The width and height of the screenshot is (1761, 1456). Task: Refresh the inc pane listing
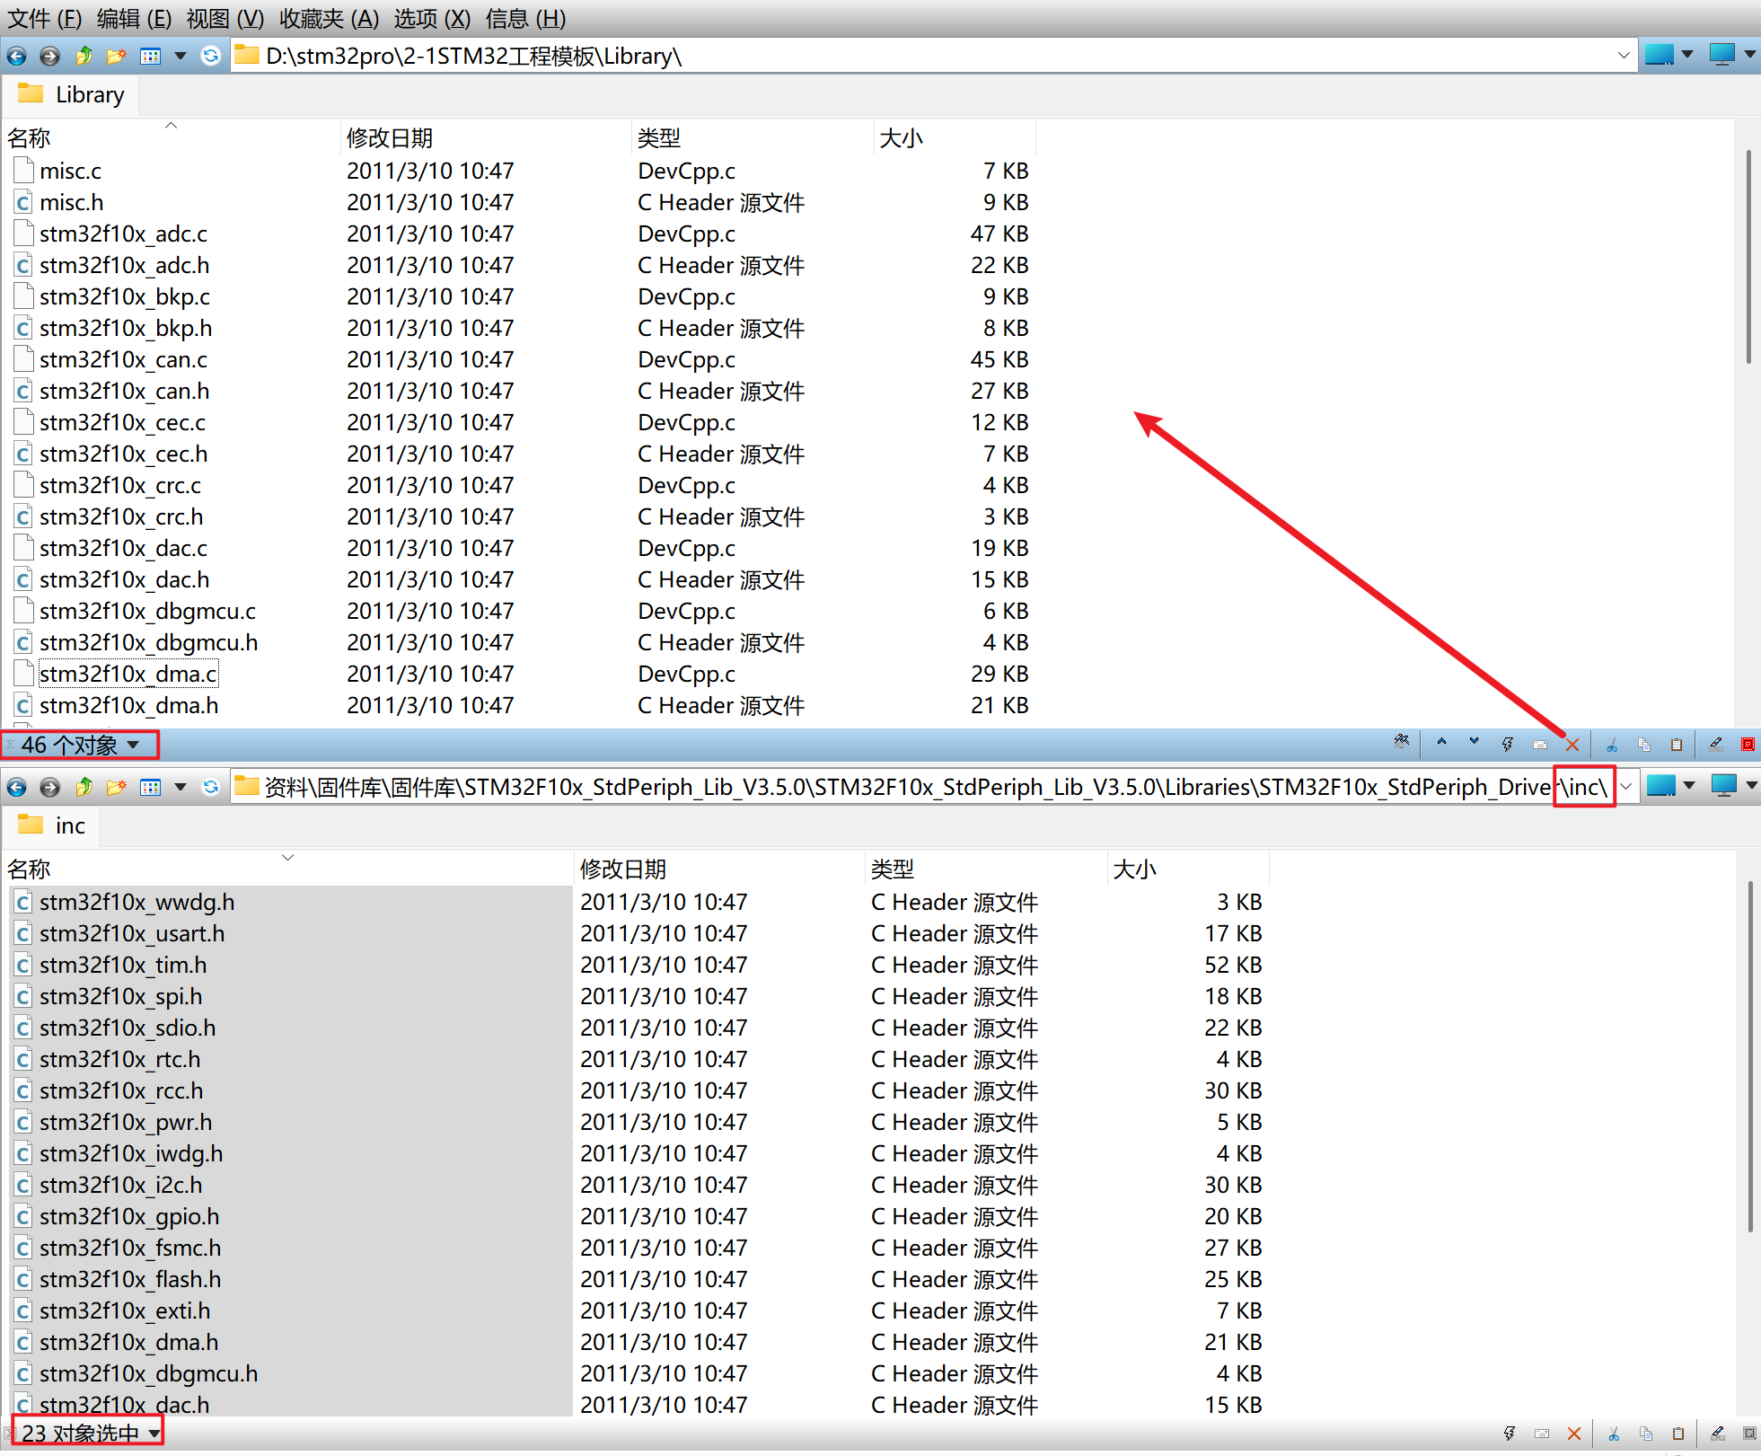point(210,787)
